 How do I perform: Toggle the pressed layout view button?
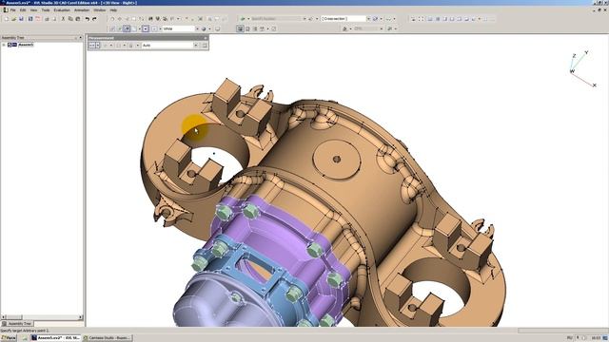240,28
